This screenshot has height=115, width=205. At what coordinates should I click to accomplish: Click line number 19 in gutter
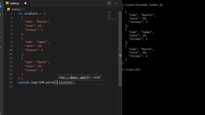11,86
